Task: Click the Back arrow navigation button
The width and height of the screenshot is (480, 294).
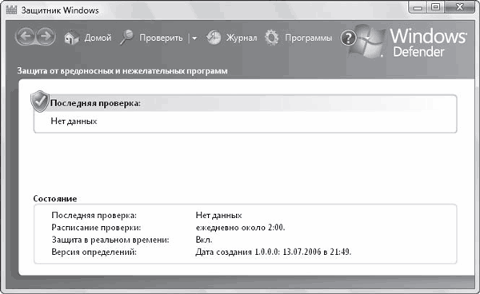Action: coord(26,37)
